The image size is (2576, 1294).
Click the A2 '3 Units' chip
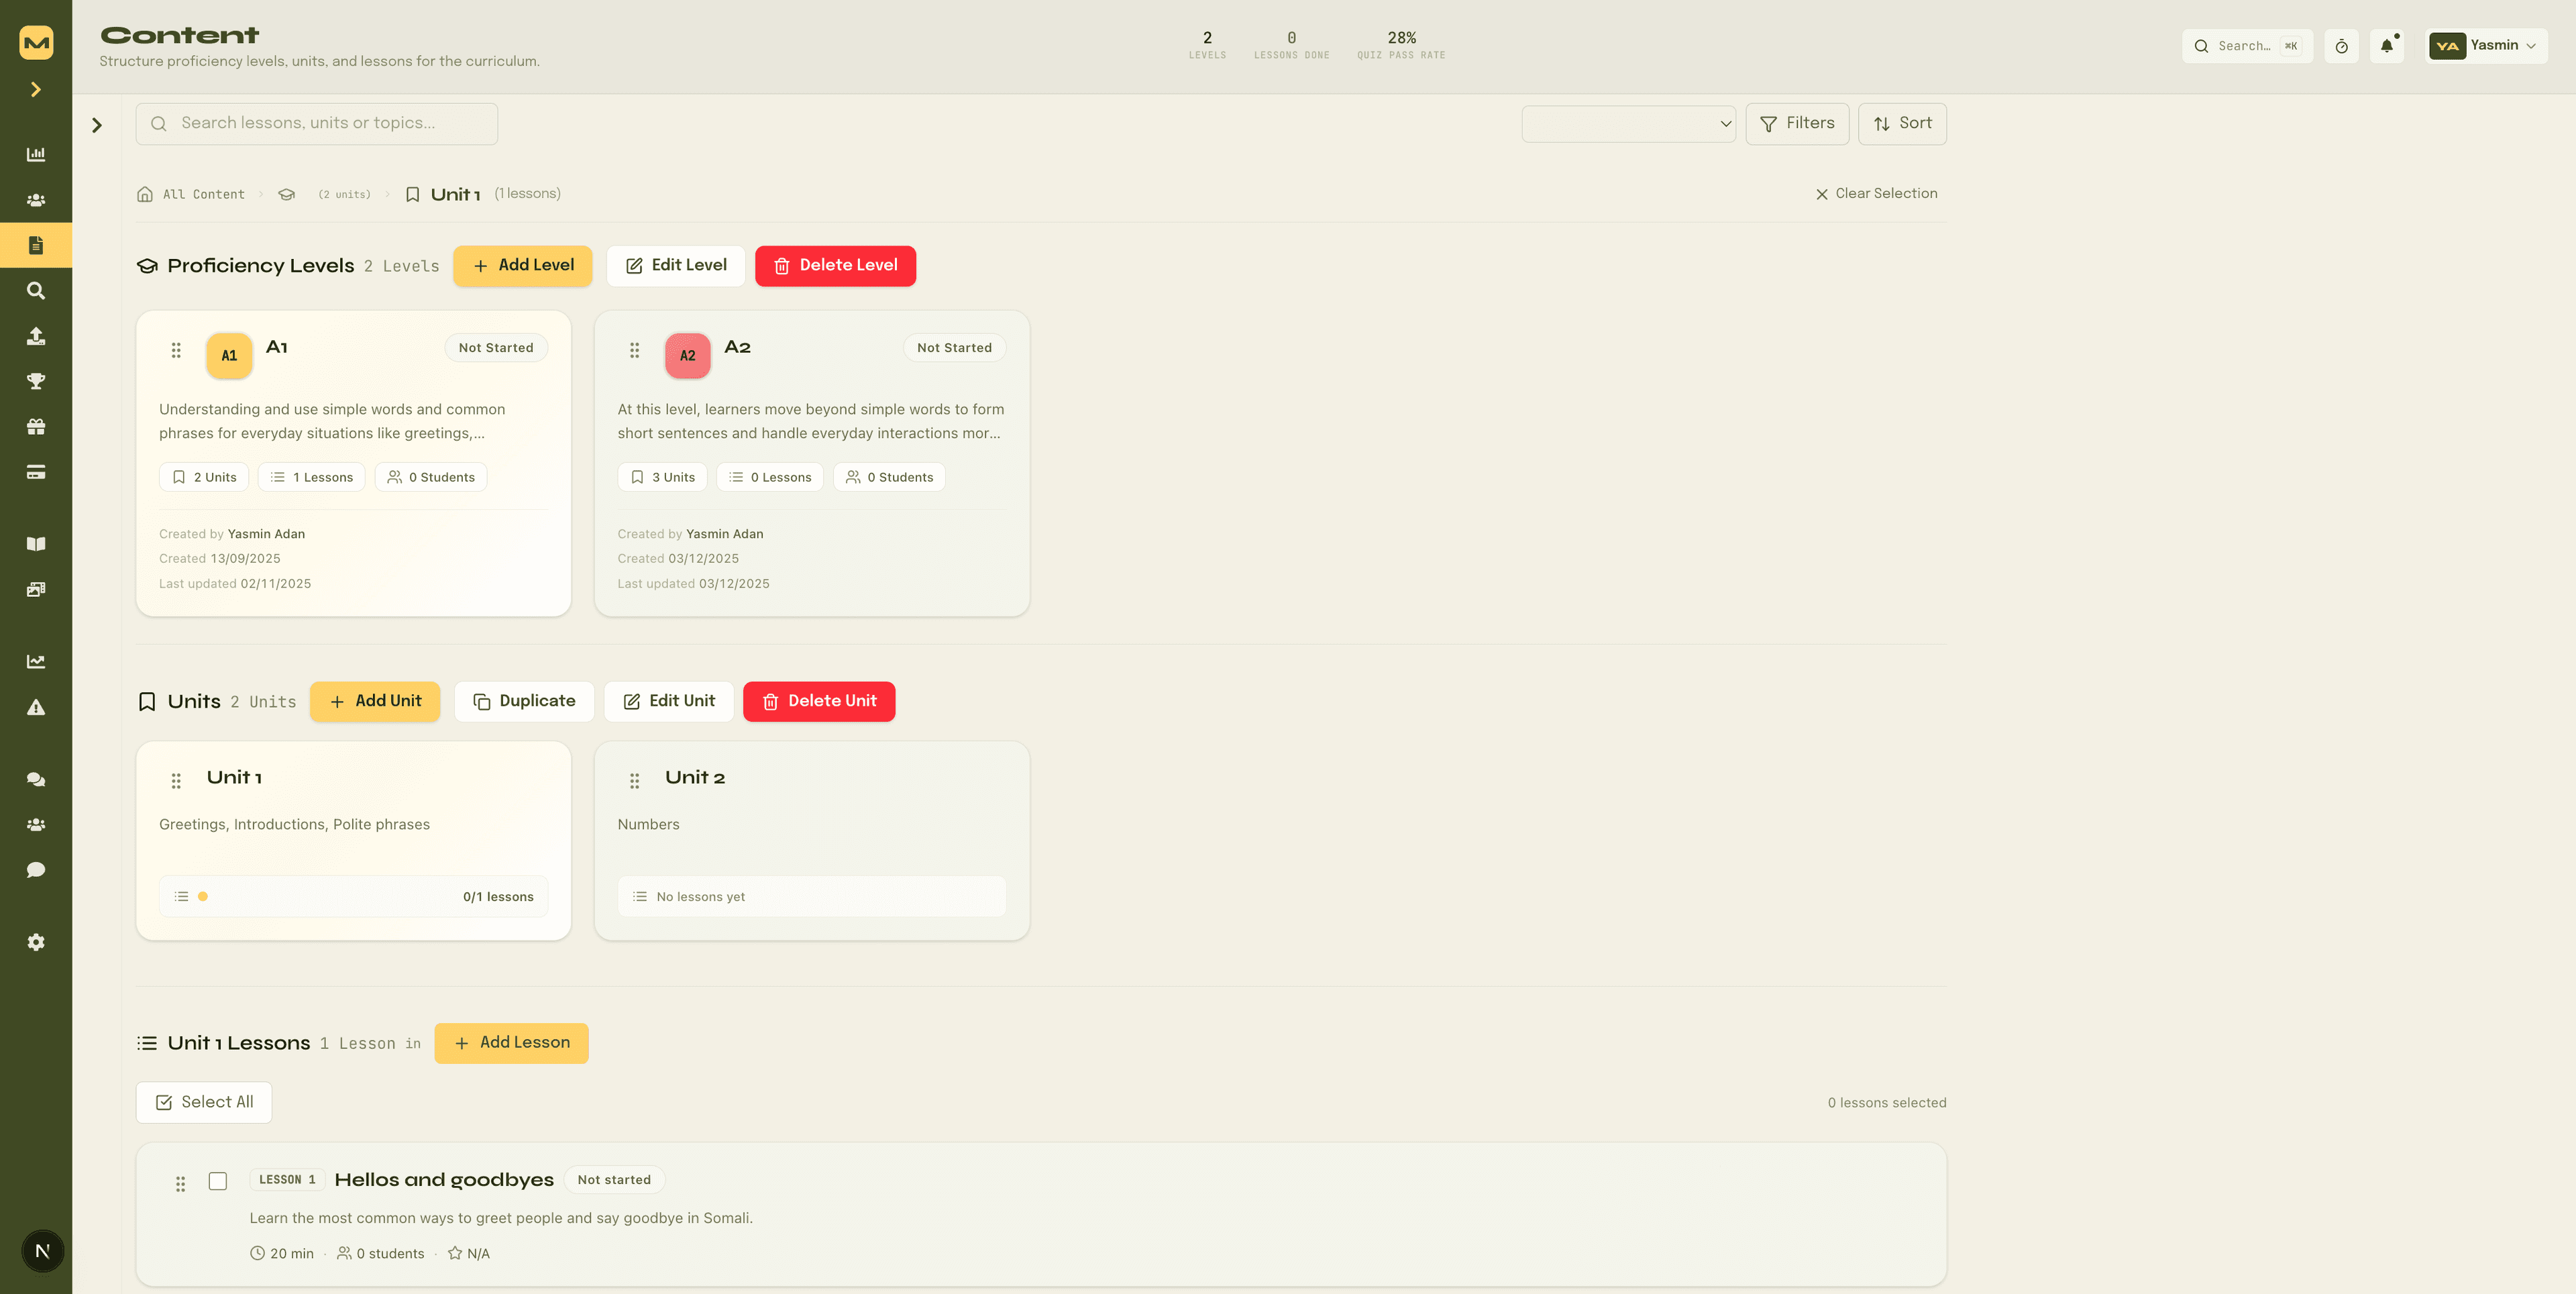pyautogui.click(x=662, y=477)
